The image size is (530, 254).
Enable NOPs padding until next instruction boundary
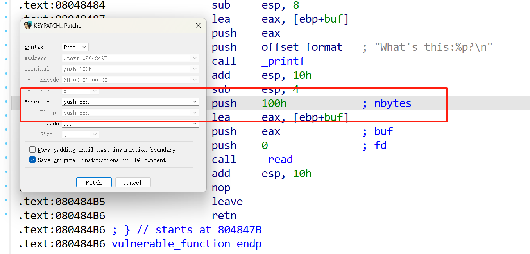[32, 150]
